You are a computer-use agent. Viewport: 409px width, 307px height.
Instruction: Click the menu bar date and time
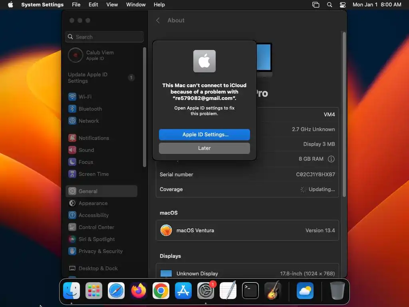coord(377,5)
